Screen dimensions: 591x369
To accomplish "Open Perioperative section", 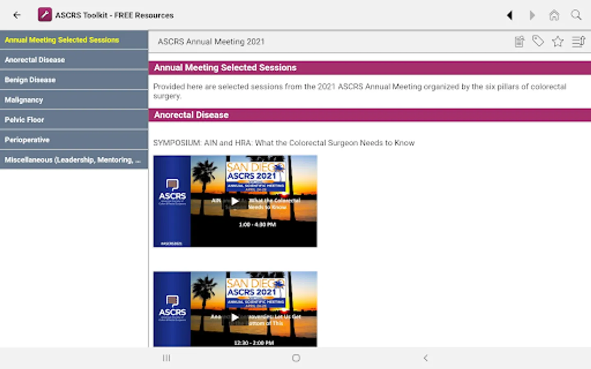I will pyautogui.click(x=74, y=140).
